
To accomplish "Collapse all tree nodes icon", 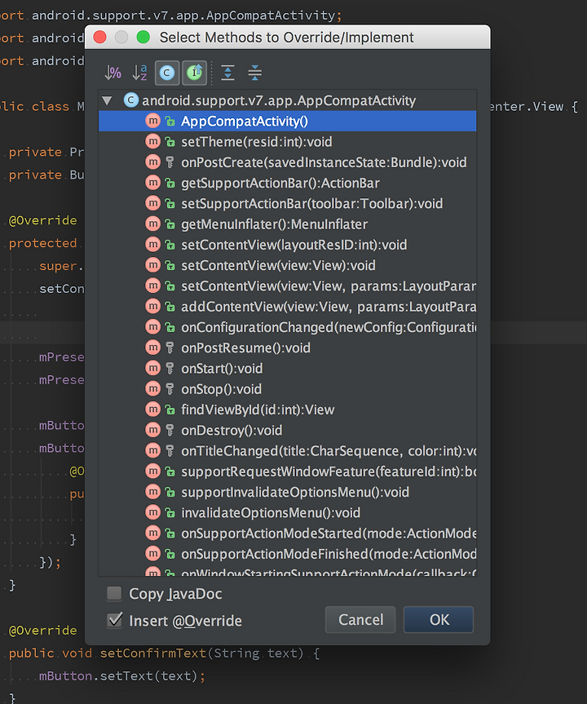I will coord(255,73).
